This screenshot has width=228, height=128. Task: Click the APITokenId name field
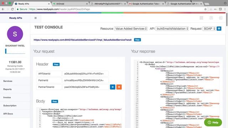coord(49,74)
